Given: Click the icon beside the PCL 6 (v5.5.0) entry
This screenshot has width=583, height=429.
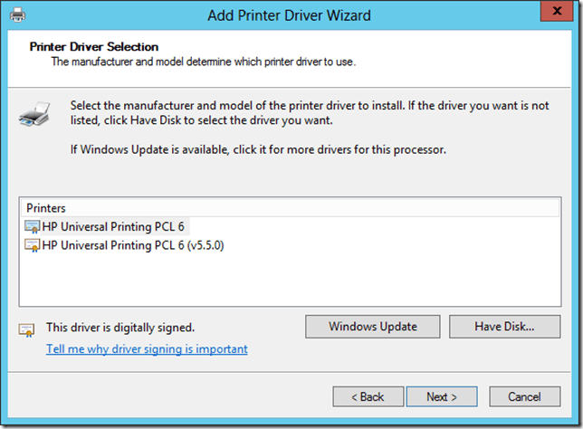Looking at the screenshot, I should point(33,244).
